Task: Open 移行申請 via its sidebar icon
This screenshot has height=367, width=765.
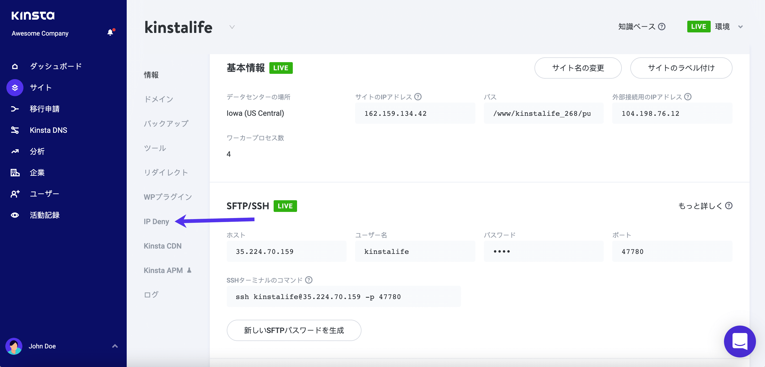Action: [15, 109]
